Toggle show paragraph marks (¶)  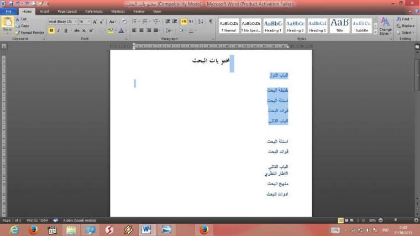[211, 22]
